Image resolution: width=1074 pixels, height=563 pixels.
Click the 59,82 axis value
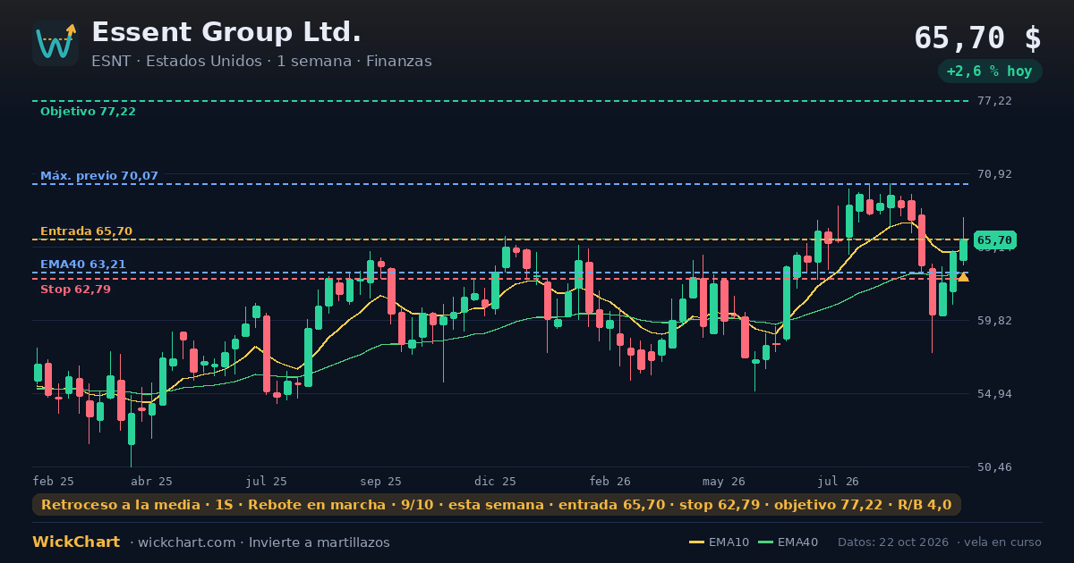994,320
